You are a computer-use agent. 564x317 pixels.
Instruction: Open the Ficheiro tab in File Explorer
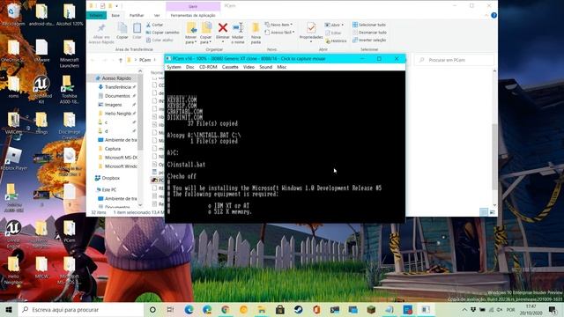[96, 16]
